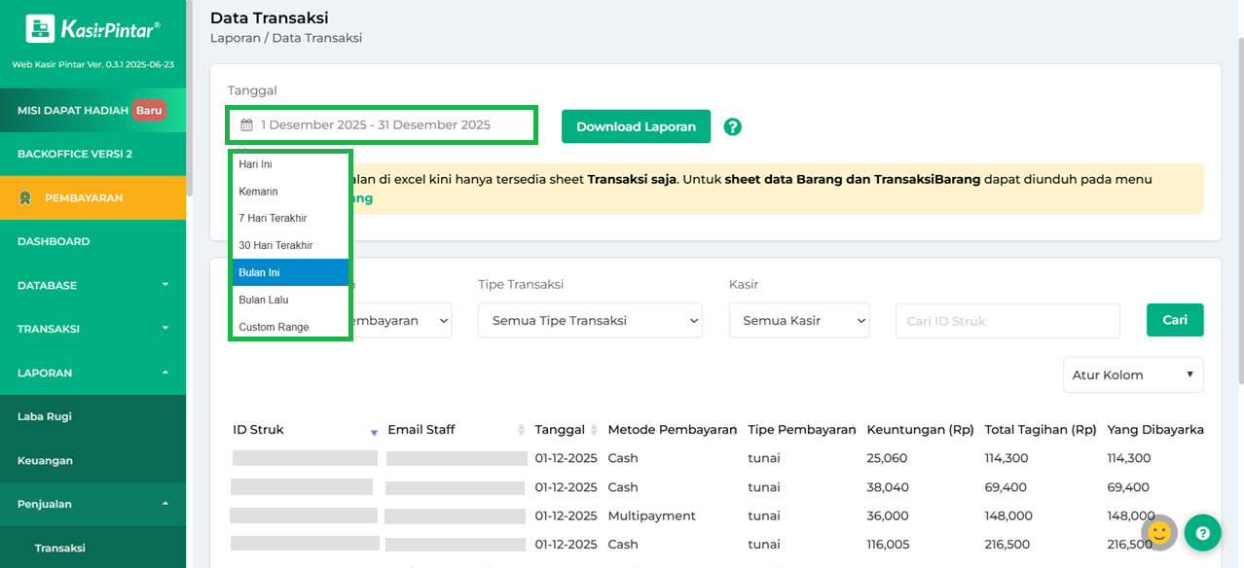Sort by ID Struk column arrow
The width and height of the screenshot is (1244, 568).
point(374,432)
